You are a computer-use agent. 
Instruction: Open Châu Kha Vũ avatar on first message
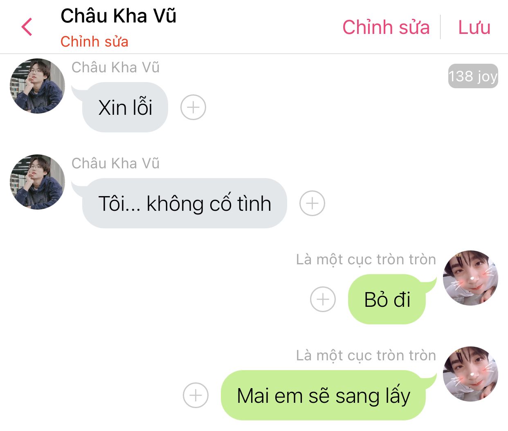[x=37, y=86]
